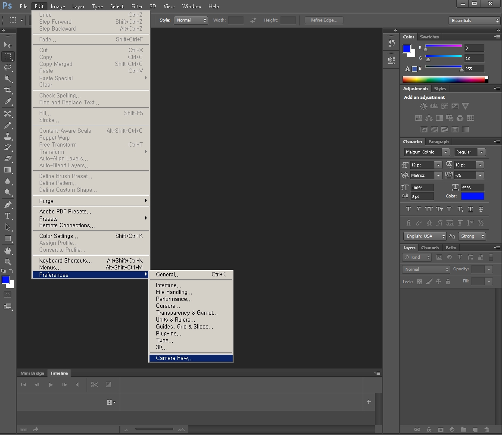Delete layer trash icon

tap(486, 429)
